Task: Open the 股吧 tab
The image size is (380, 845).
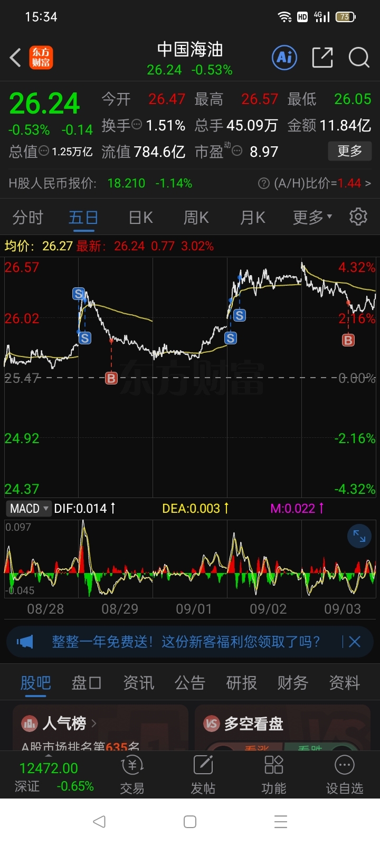Action: pyautogui.click(x=35, y=683)
